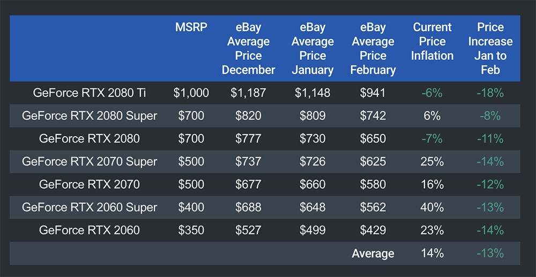The width and height of the screenshot is (536, 277).
Task: Select the $650 February price cell
Action: point(373,139)
